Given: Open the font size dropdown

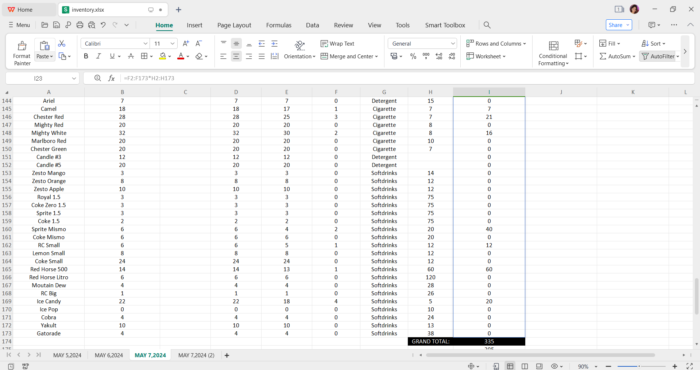Looking at the screenshot, I should pos(173,43).
